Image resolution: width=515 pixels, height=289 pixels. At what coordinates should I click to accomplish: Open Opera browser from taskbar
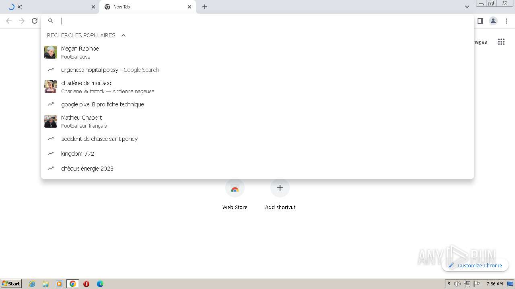pos(86,284)
